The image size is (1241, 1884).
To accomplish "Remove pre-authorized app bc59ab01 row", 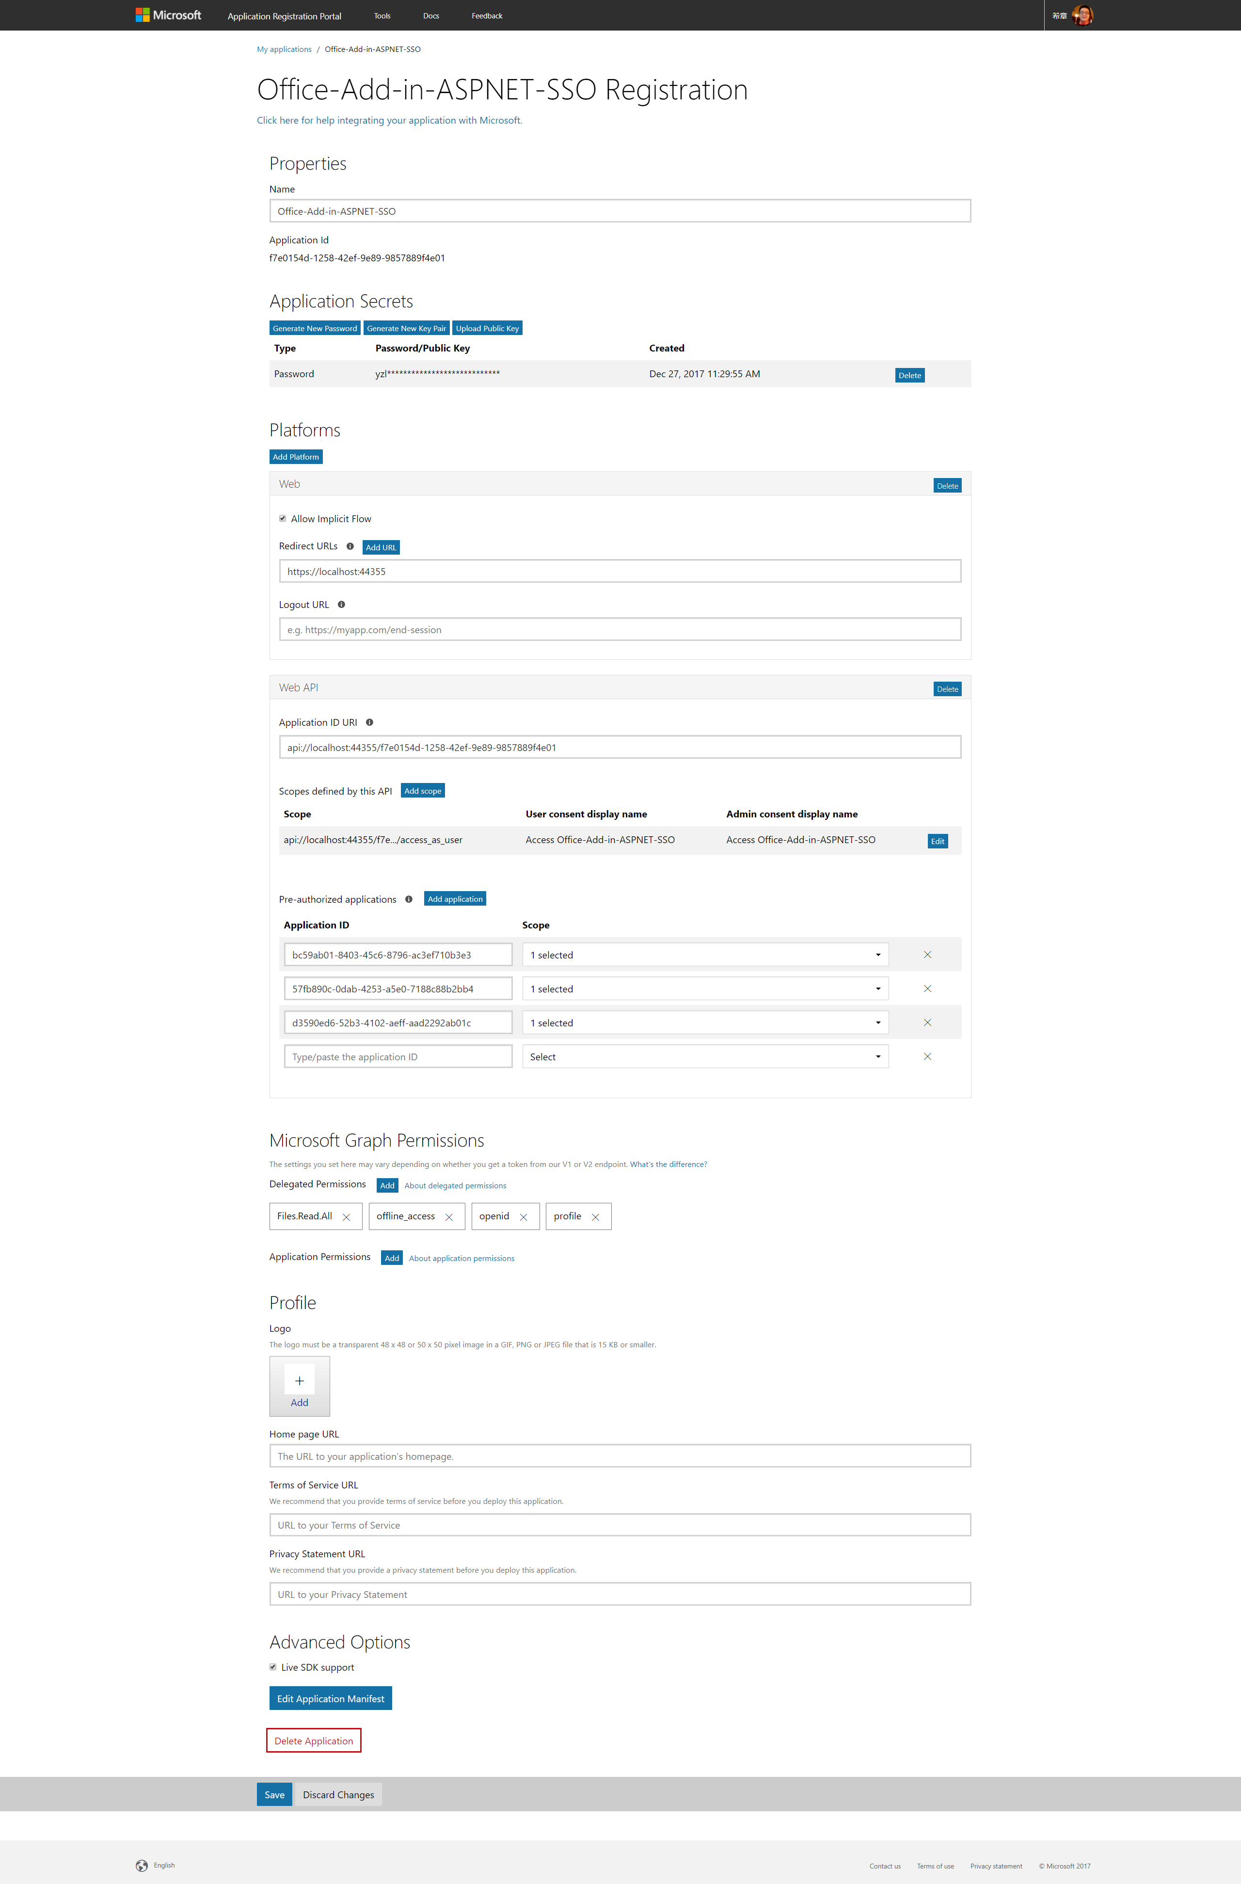I will (927, 956).
